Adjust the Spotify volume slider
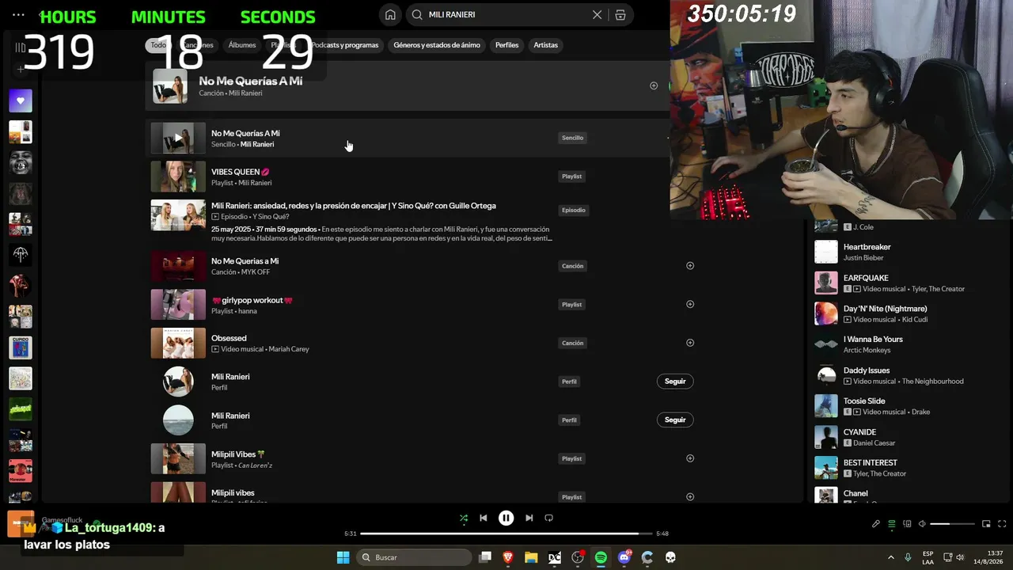 [x=952, y=524]
